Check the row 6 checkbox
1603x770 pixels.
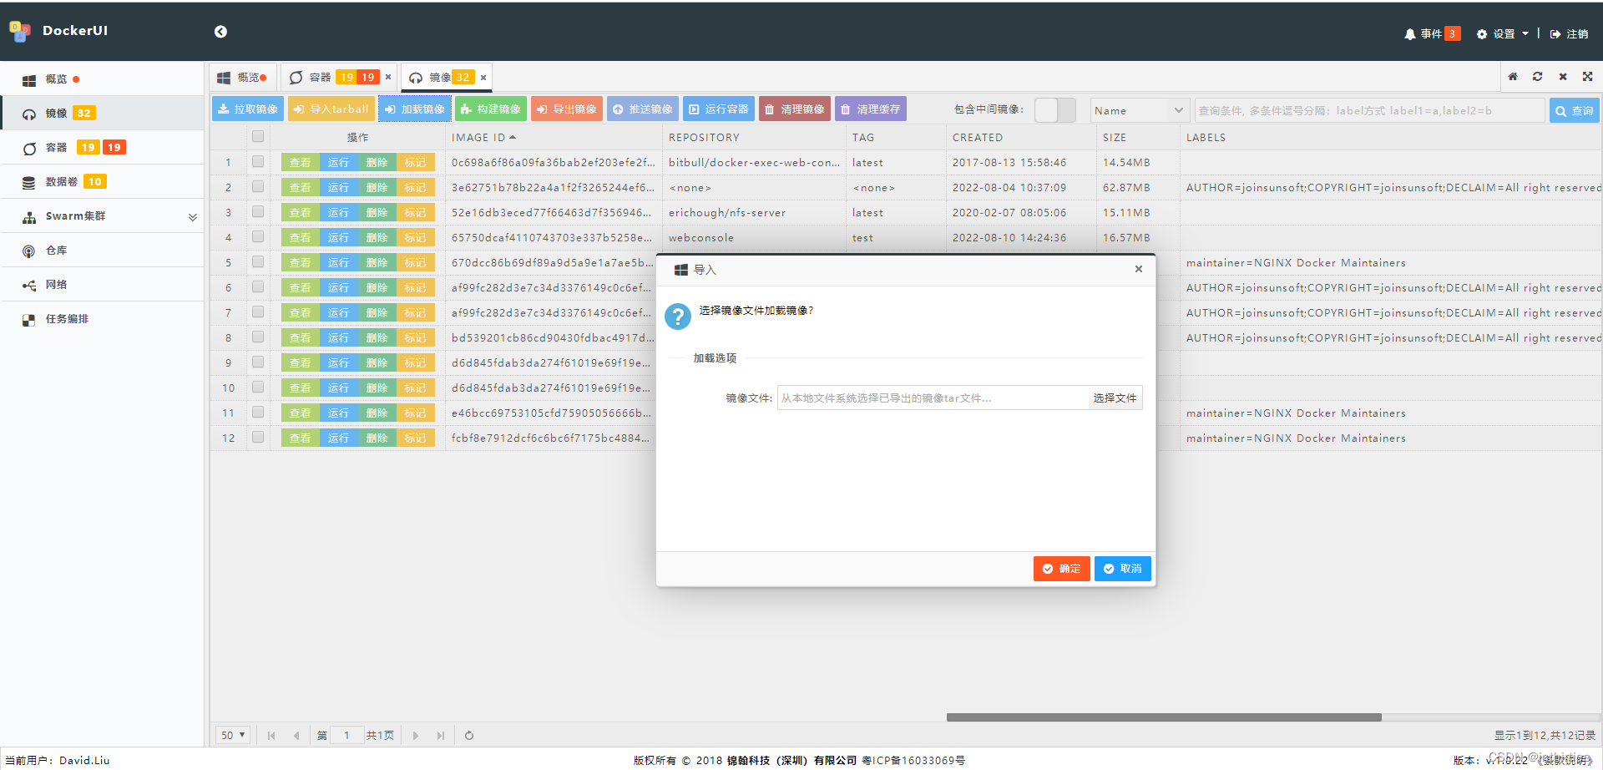[x=258, y=287]
